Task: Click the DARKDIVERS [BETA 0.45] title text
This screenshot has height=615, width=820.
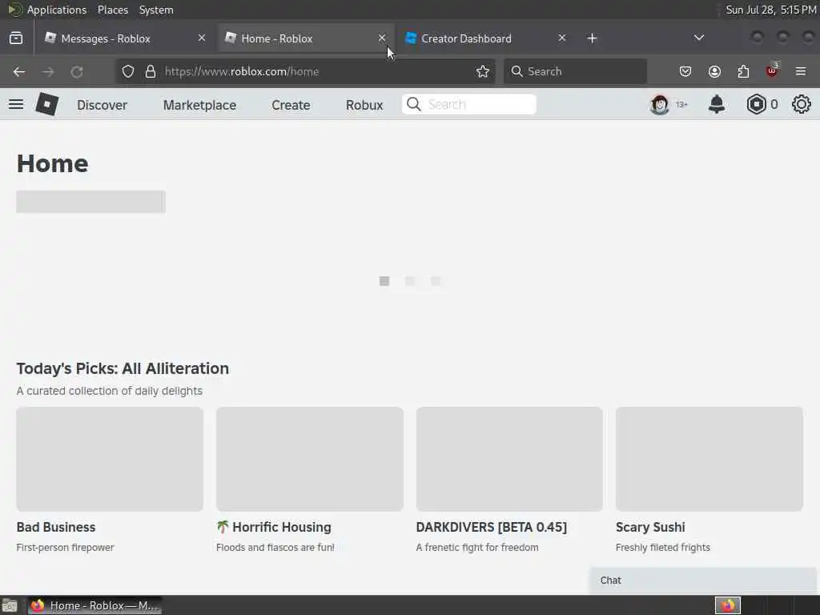Action: click(x=492, y=527)
